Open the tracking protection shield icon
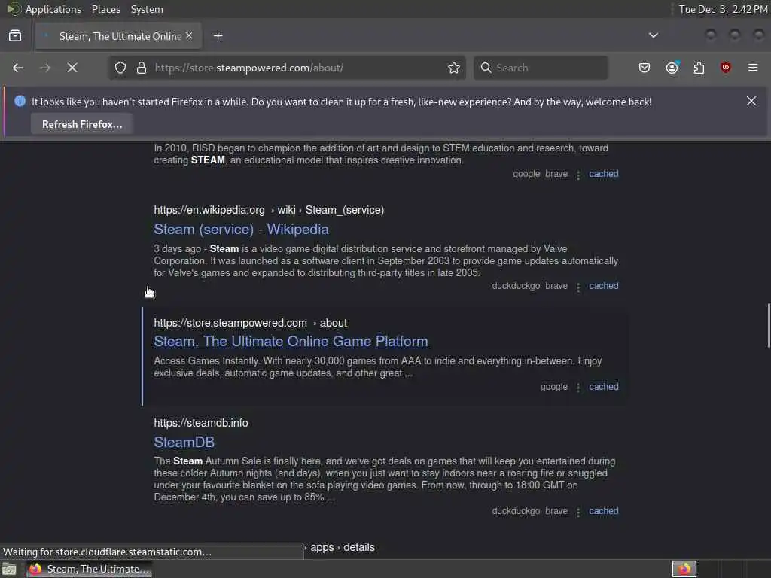The width and height of the screenshot is (771, 578). click(120, 68)
